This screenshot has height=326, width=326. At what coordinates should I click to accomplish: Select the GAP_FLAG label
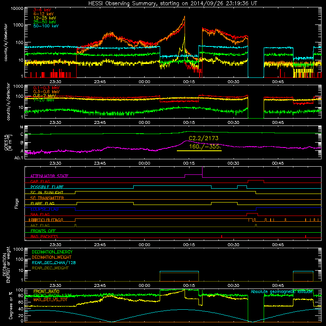click(40, 181)
